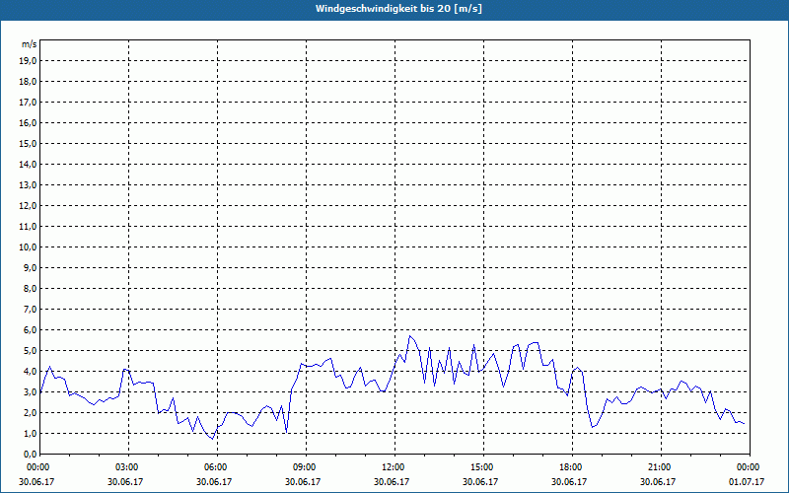789x493 pixels.
Task: Select the 6,0 y-axis label
Action: pyautogui.click(x=30, y=330)
